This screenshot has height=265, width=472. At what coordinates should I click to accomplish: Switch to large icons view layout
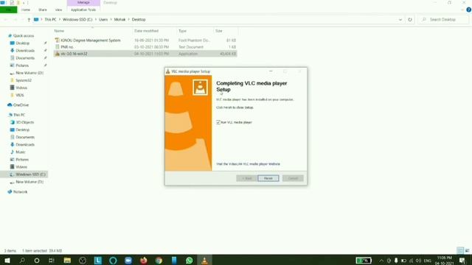tap(467, 250)
